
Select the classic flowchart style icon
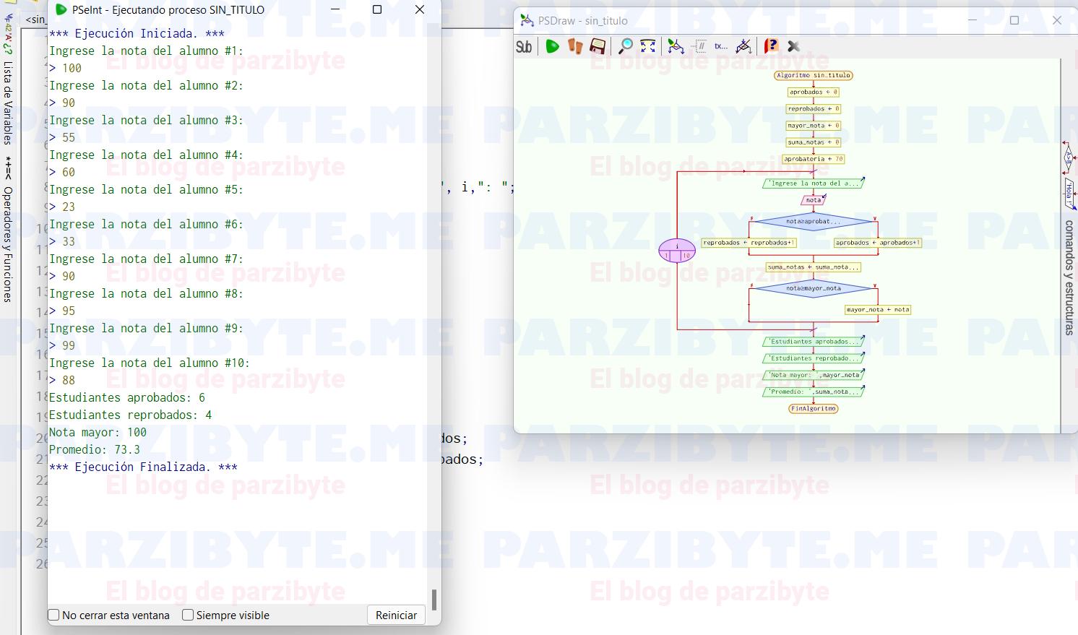[x=676, y=47]
